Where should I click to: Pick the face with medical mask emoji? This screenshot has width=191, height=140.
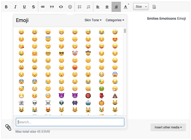coord(21,96)
